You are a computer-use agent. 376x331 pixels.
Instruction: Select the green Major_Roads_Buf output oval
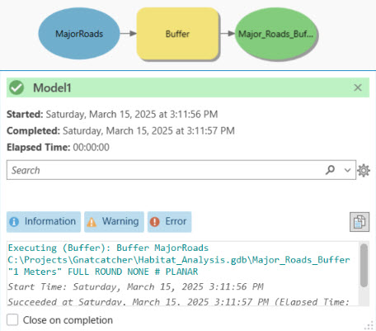coord(275,34)
